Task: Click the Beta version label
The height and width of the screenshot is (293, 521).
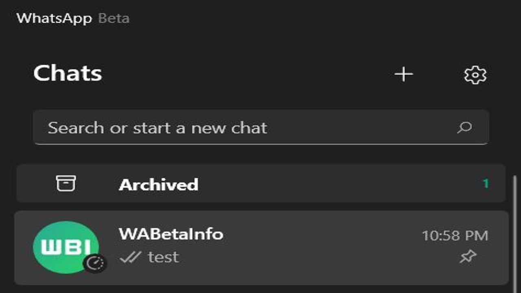Action: click(x=113, y=18)
